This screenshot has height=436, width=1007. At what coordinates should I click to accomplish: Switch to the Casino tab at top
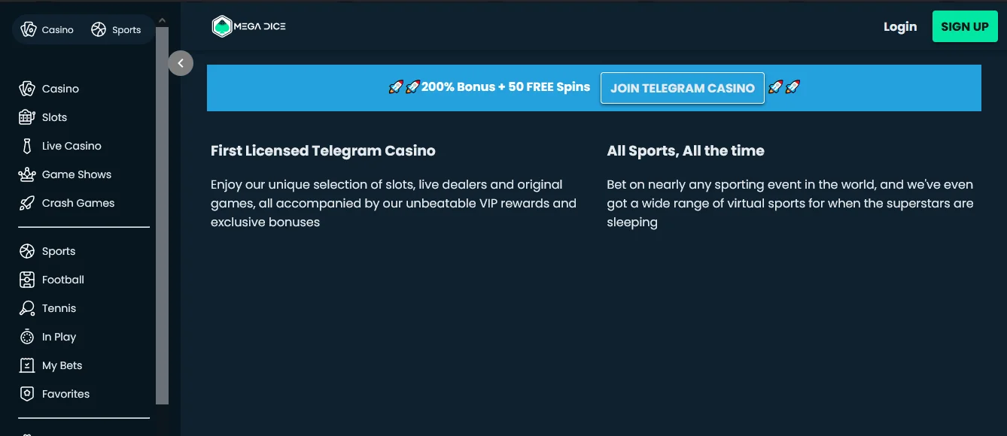47,30
